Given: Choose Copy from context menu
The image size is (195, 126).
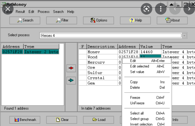Looking at the screenshot, I should click(x=147, y=82).
